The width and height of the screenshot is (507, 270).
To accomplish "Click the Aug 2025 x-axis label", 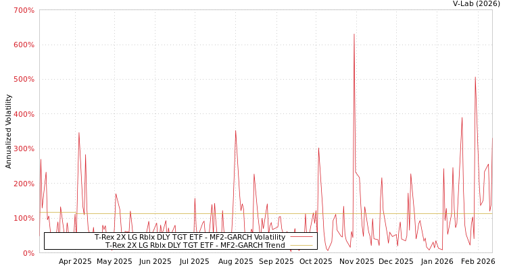I will 235,262.
